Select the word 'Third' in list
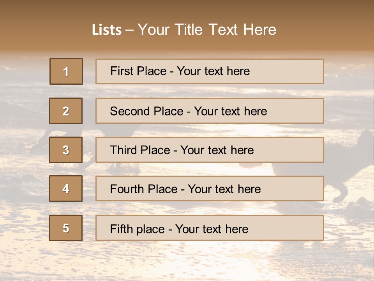374x281 pixels. [x=123, y=150]
